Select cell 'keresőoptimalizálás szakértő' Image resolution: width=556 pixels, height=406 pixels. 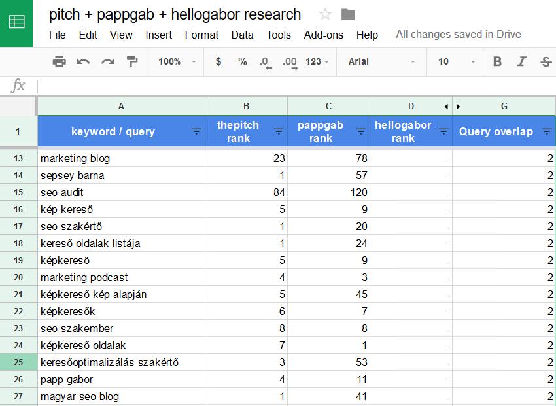click(x=121, y=362)
